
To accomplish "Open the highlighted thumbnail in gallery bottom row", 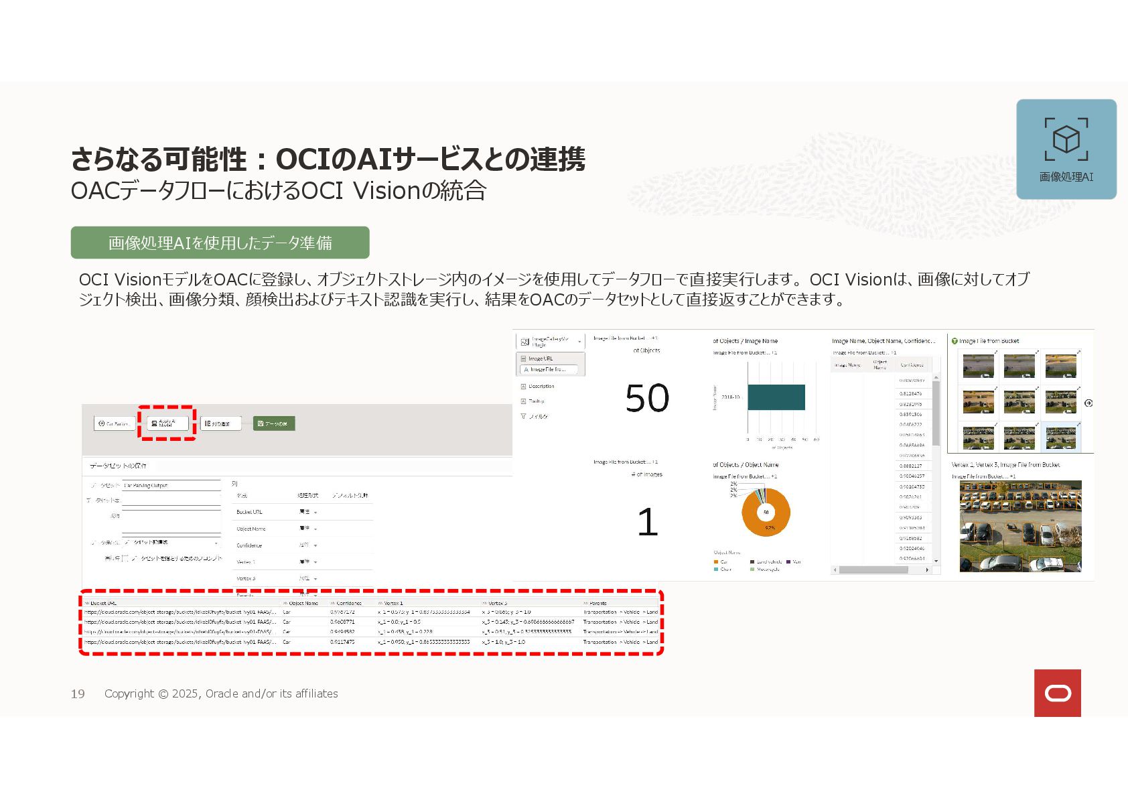I will (x=1061, y=438).
